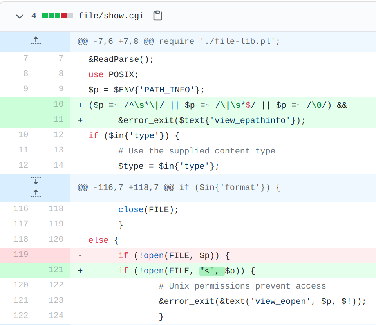Screen dimensions: 376x325
Task: Select new line number 124 at the bottom
Action: tap(56, 316)
